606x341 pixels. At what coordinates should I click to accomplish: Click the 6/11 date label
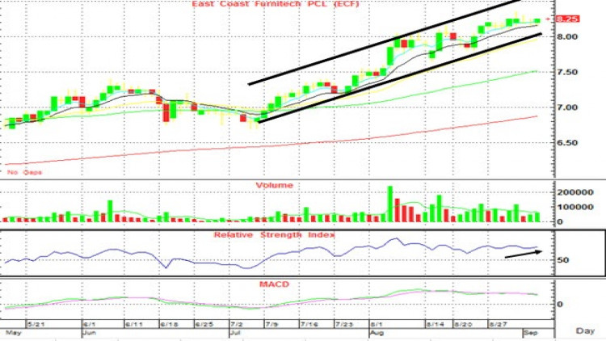pyautogui.click(x=134, y=324)
